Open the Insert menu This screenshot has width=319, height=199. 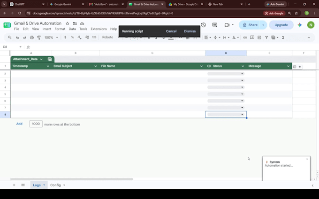coord(47,29)
